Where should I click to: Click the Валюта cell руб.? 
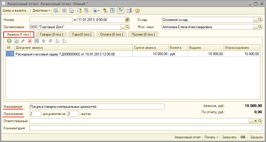tap(178, 54)
